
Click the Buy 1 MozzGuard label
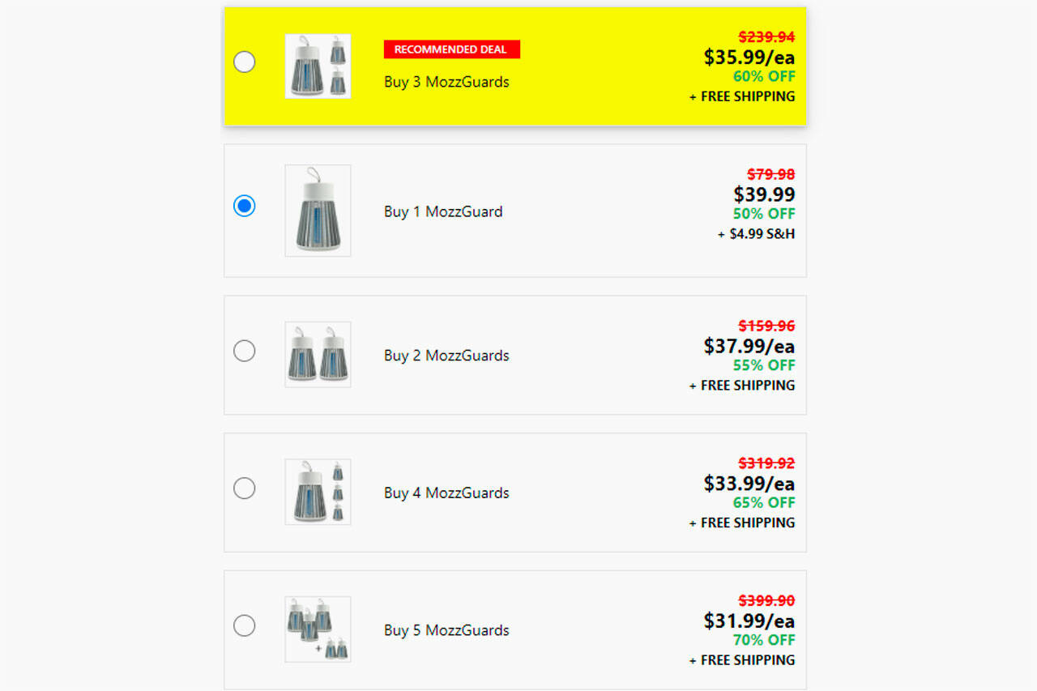443,211
